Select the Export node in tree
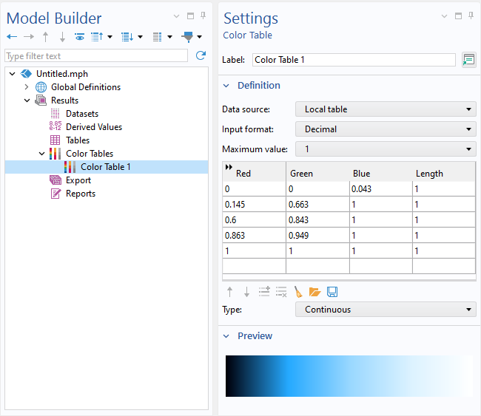The width and height of the screenshot is (481, 416). click(78, 180)
